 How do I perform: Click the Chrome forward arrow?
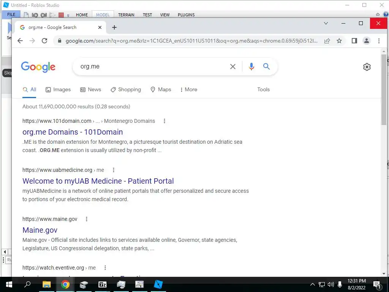32,41
